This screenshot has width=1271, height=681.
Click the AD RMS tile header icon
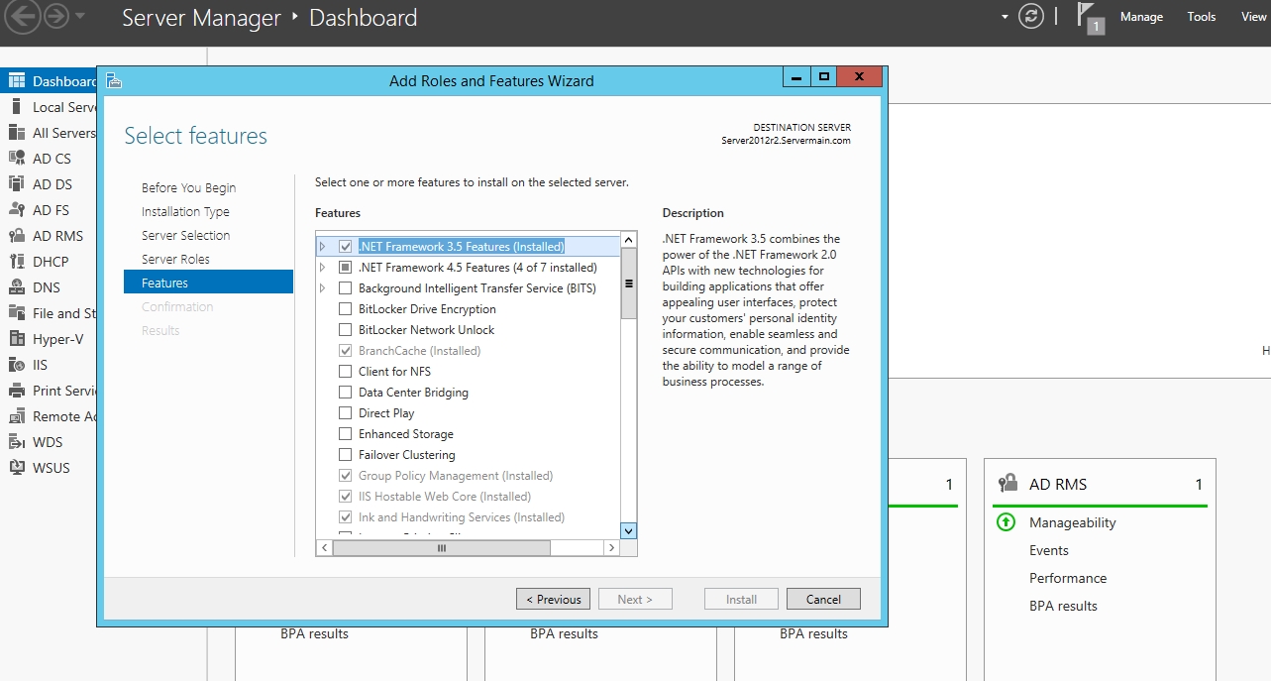point(1007,484)
